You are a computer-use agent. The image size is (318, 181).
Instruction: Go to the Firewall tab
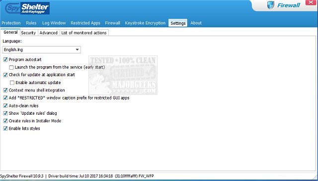point(113,23)
